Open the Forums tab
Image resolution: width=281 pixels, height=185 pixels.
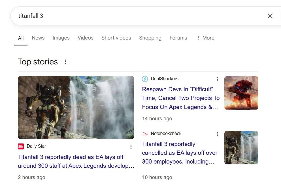tap(178, 38)
